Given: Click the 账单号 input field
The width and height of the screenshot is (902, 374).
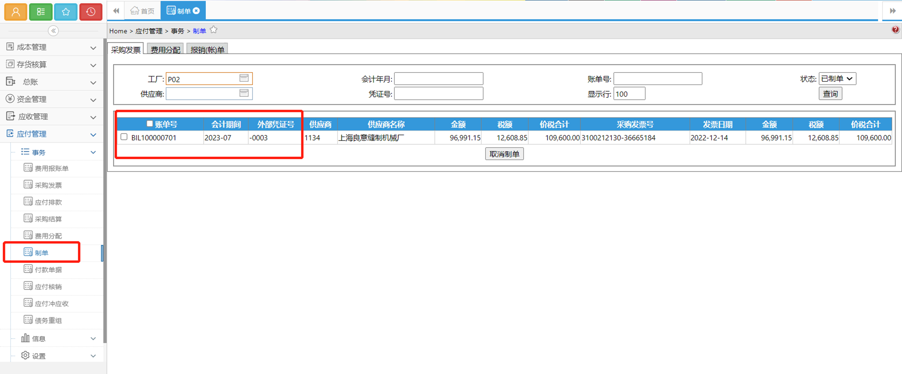Looking at the screenshot, I should click(658, 78).
